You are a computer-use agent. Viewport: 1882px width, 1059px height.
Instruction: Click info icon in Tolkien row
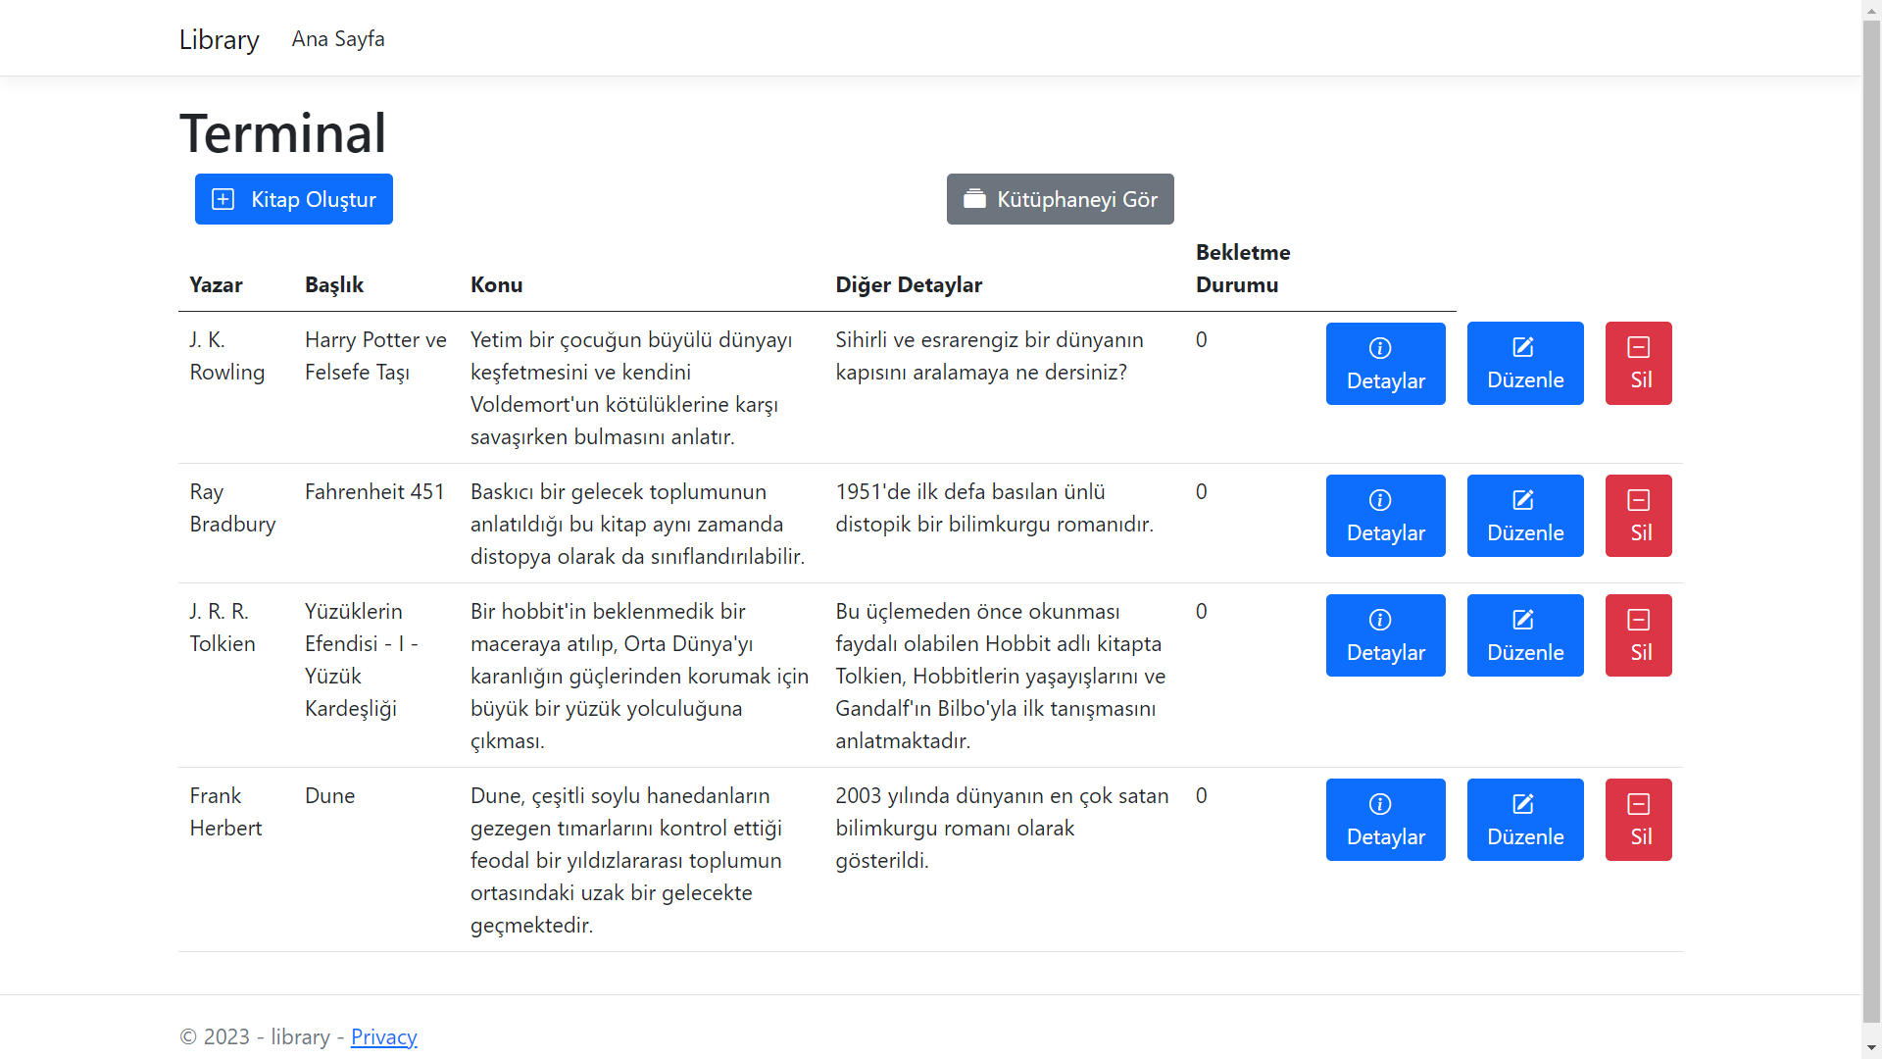1380,620
